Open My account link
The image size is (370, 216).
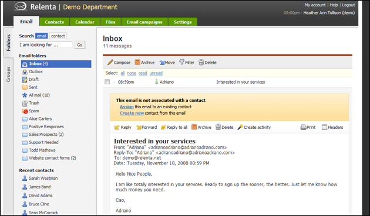tap(315, 5)
